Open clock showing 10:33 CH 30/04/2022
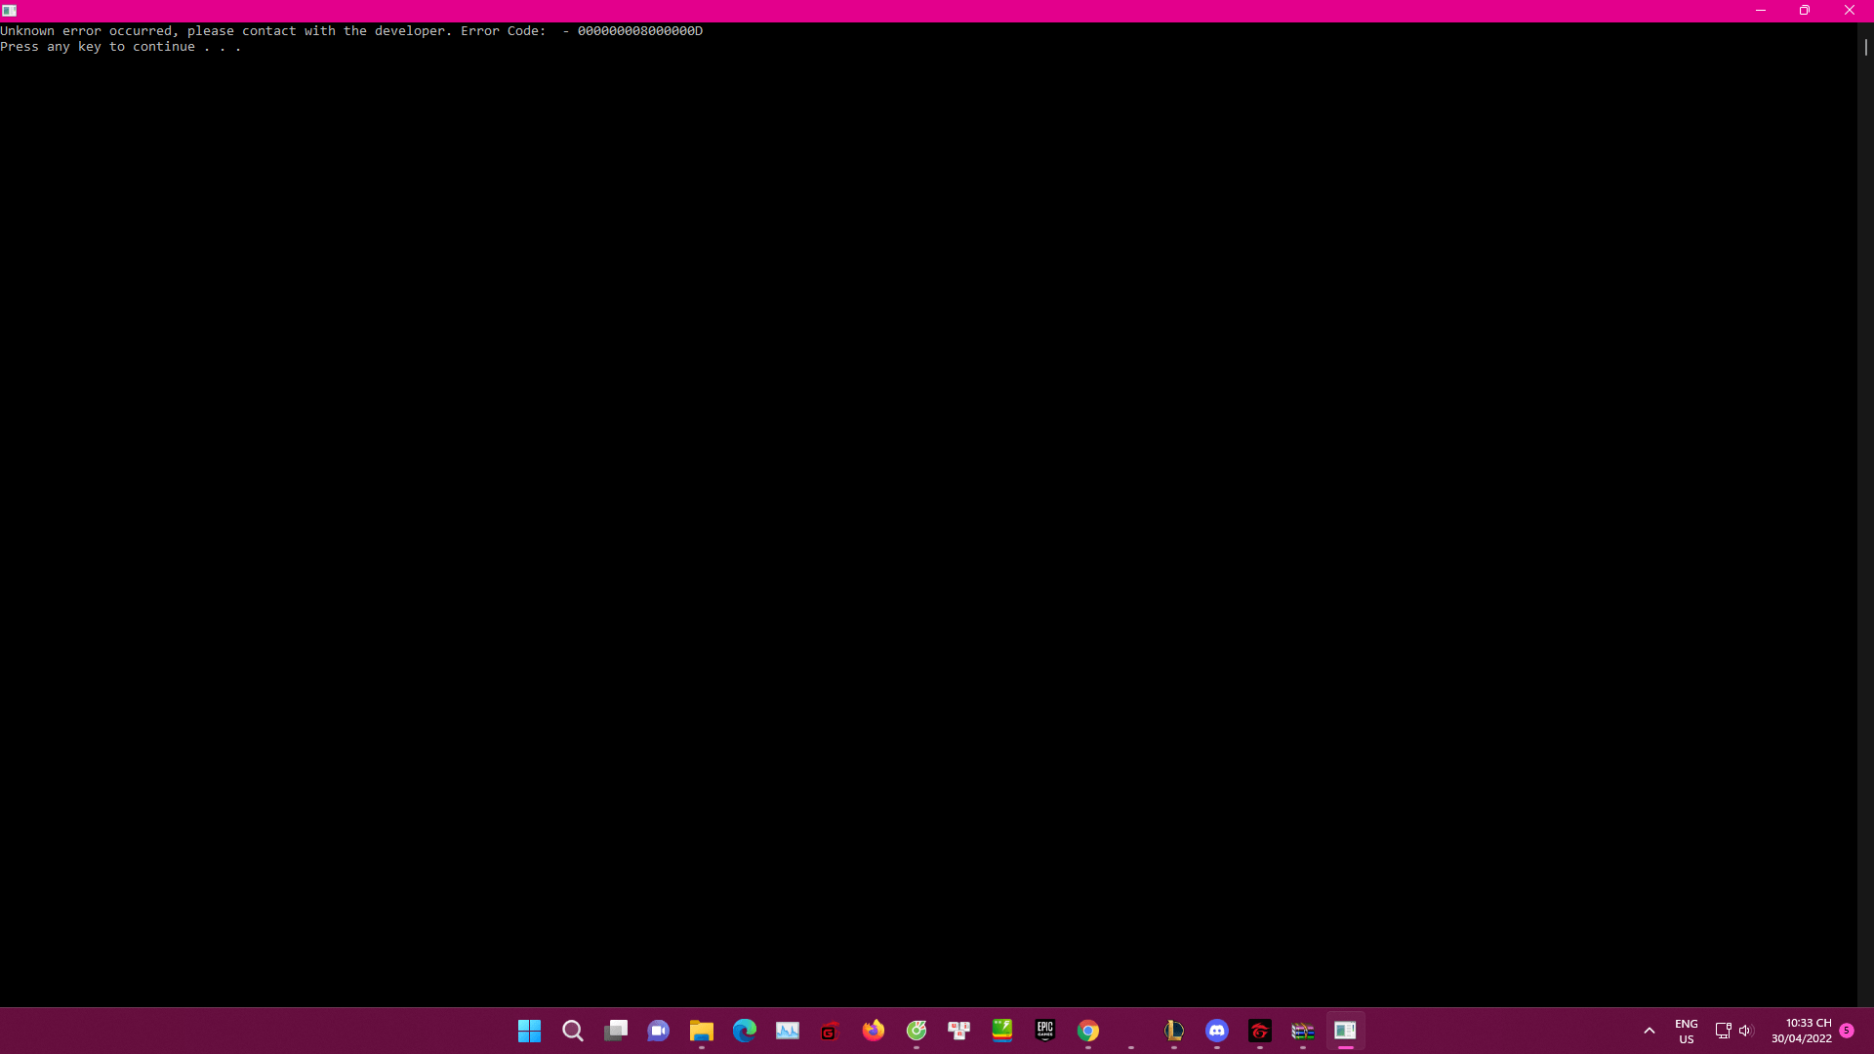Viewport: 1874px width, 1054px height. [1802, 1031]
